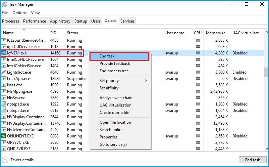
Task: Sort by the Status column header
Action: tap(114, 33)
